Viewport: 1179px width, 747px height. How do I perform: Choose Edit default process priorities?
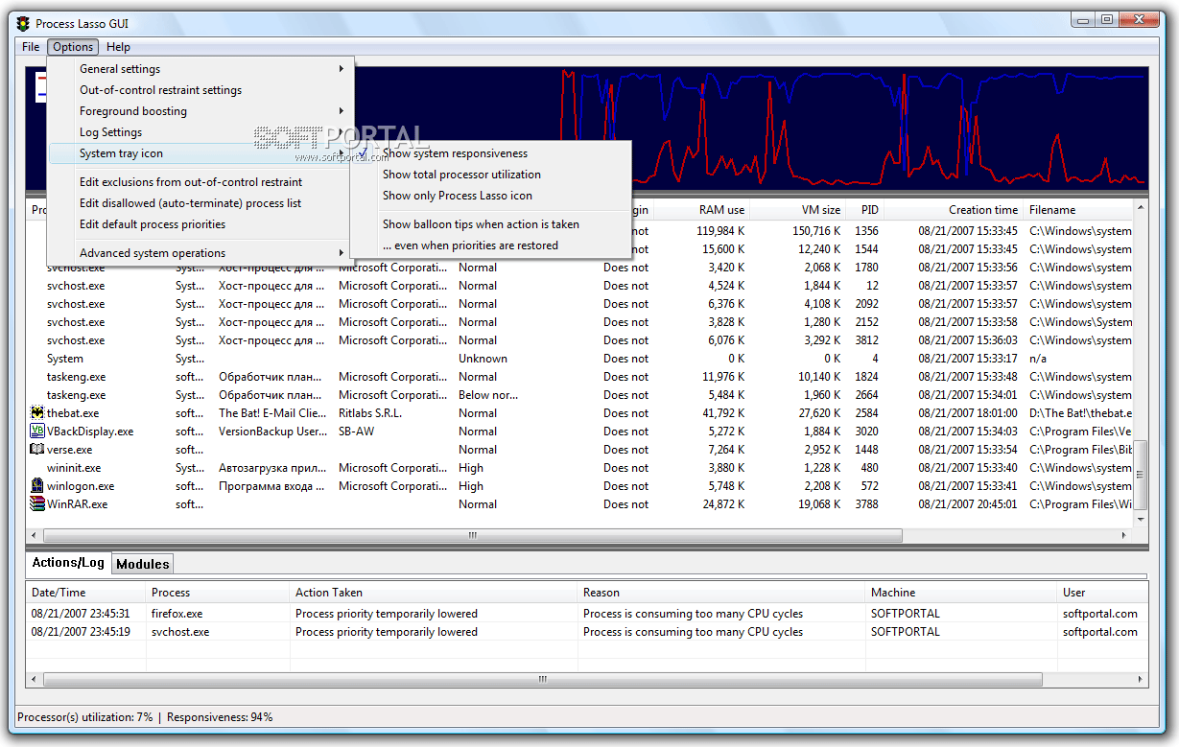153,224
